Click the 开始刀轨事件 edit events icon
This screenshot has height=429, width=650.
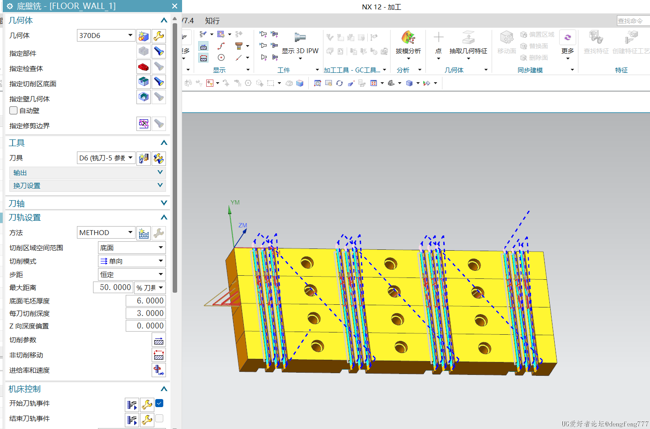(x=132, y=405)
